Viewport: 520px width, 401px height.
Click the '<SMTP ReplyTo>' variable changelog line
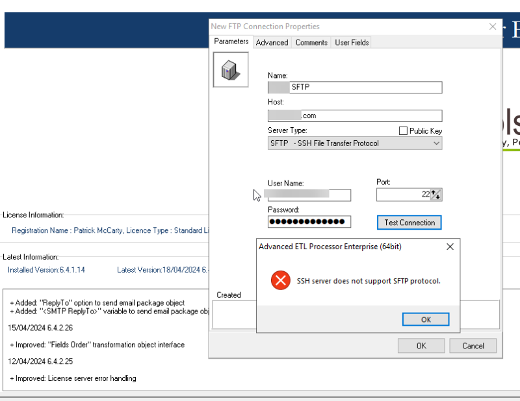coord(109,311)
